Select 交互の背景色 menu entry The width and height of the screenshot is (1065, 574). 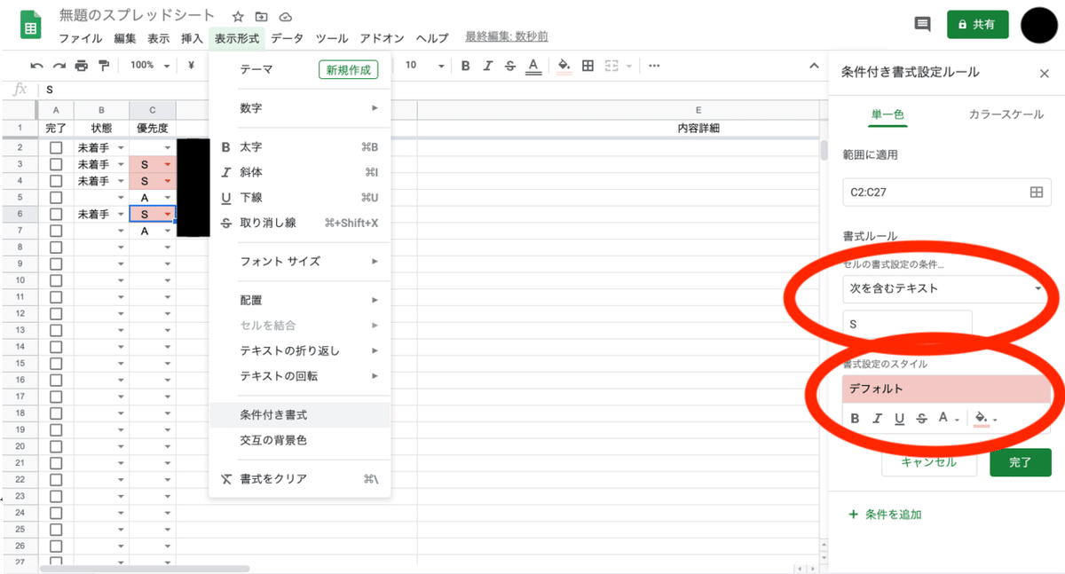(299, 440)
